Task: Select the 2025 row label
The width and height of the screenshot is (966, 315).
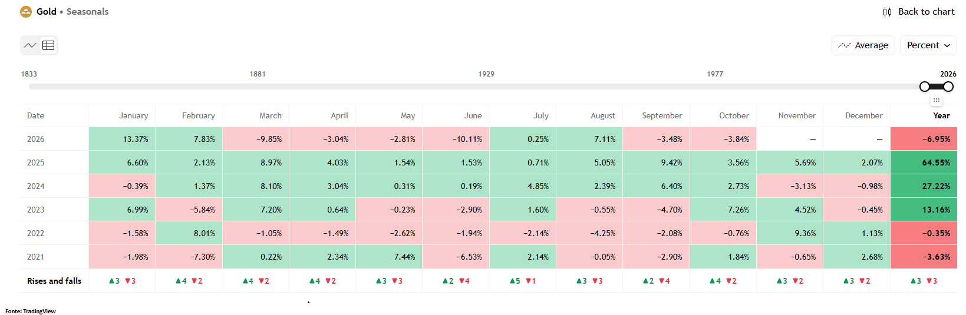Action: pos(35,163)
